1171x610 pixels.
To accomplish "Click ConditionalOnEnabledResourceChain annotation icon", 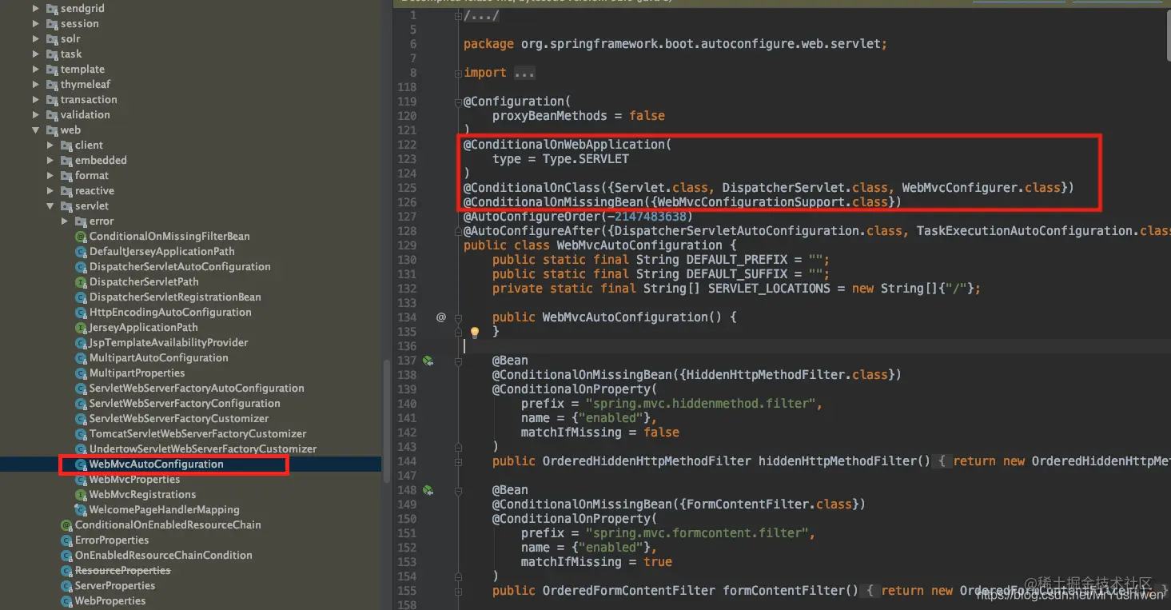I will coord(66,525).
